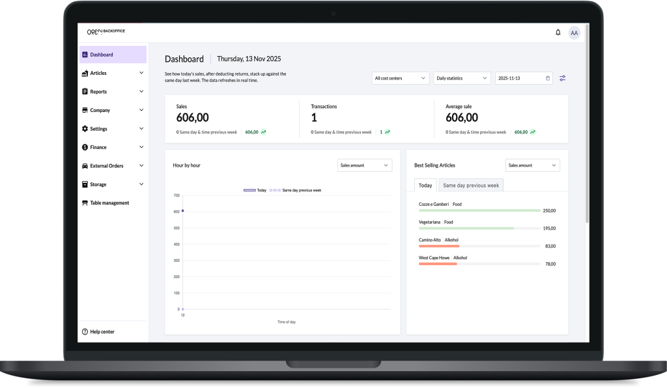Open the All cost centers dropdown
This screenshot has height=388, width=667.
(x=401, y=78)
